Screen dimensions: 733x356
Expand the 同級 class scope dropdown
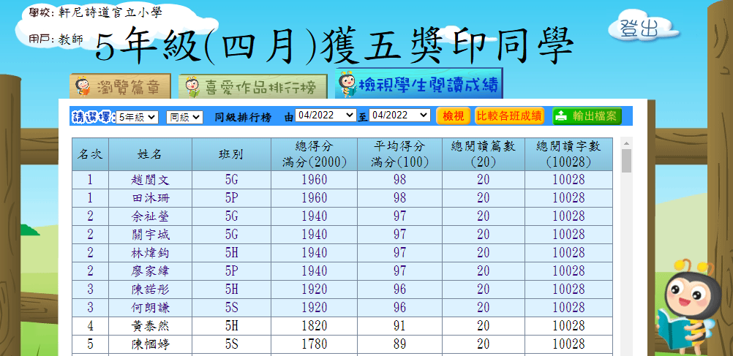coord(184,117)
